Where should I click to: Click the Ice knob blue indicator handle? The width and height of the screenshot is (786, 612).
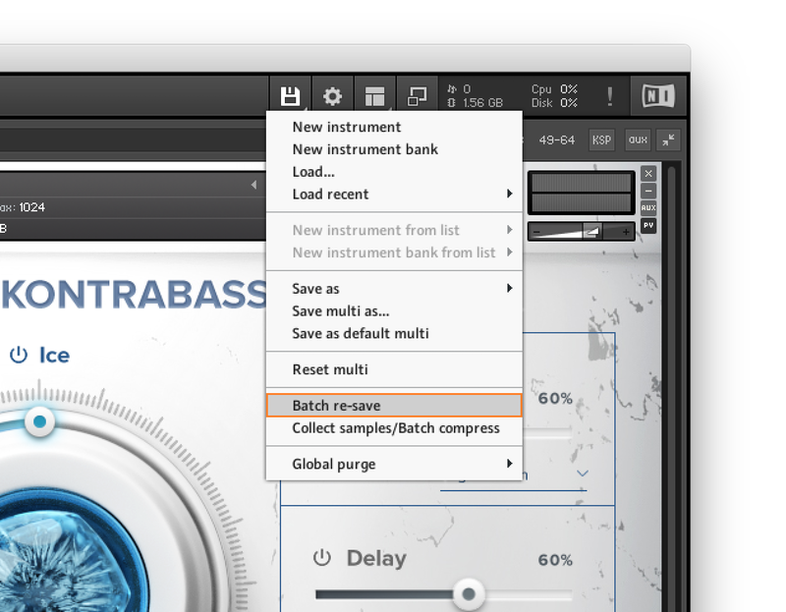click(x=39, y=421)
